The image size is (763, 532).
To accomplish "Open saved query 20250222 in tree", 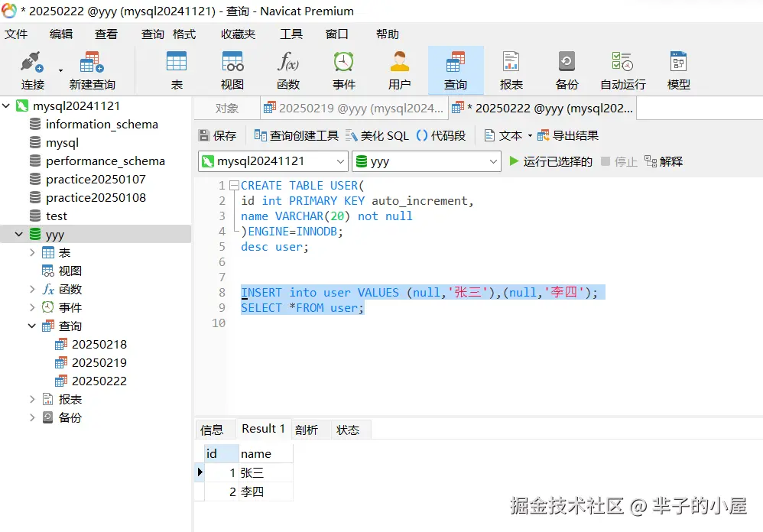I will [x=99, y=381].
